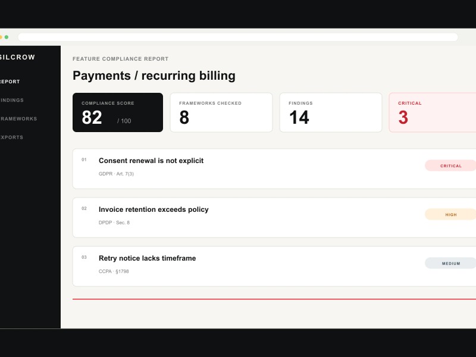Click the frameworks count 8

click(x=184, y=117)
